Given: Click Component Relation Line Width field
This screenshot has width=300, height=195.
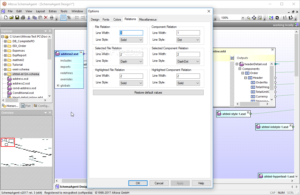Looking at the screenshot, I should click(188, 33).
